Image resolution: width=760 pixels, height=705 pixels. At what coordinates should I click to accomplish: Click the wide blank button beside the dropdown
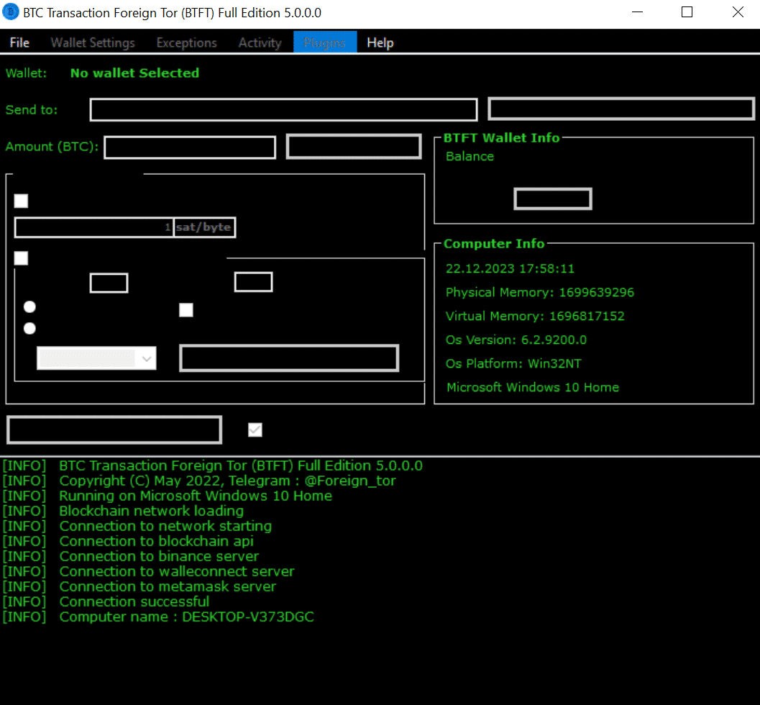pyautogui.click(x=289, y=358)
